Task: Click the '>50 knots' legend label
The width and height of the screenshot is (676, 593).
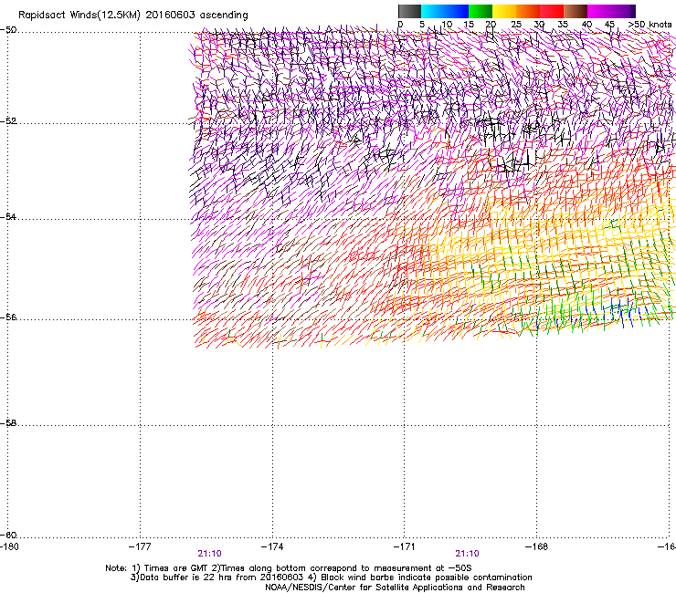Action: pyautogui.click(x=650, y=25)
